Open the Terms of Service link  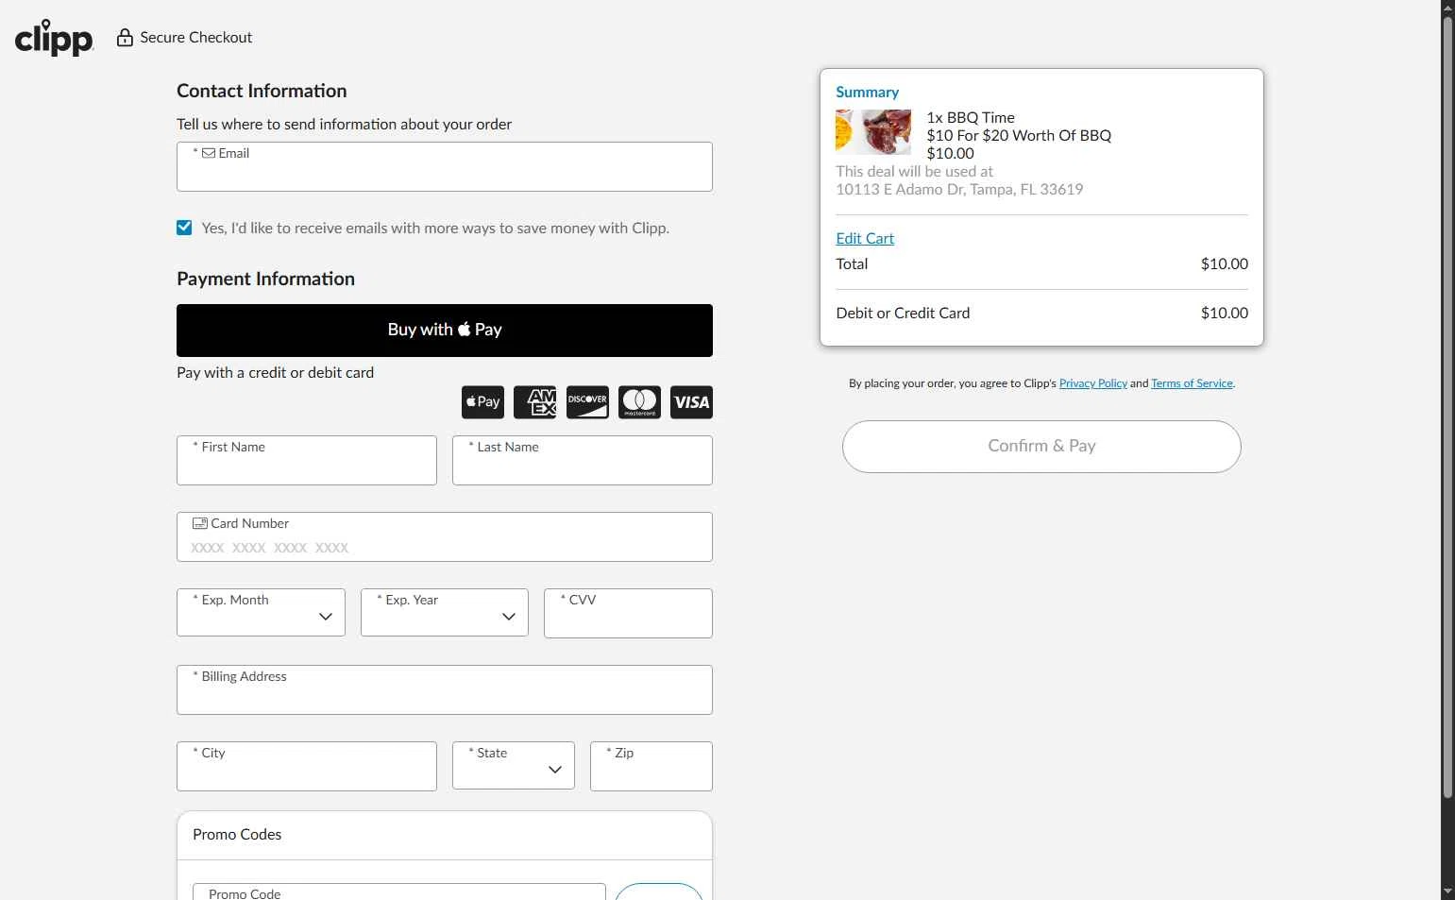pos(1192,383)
